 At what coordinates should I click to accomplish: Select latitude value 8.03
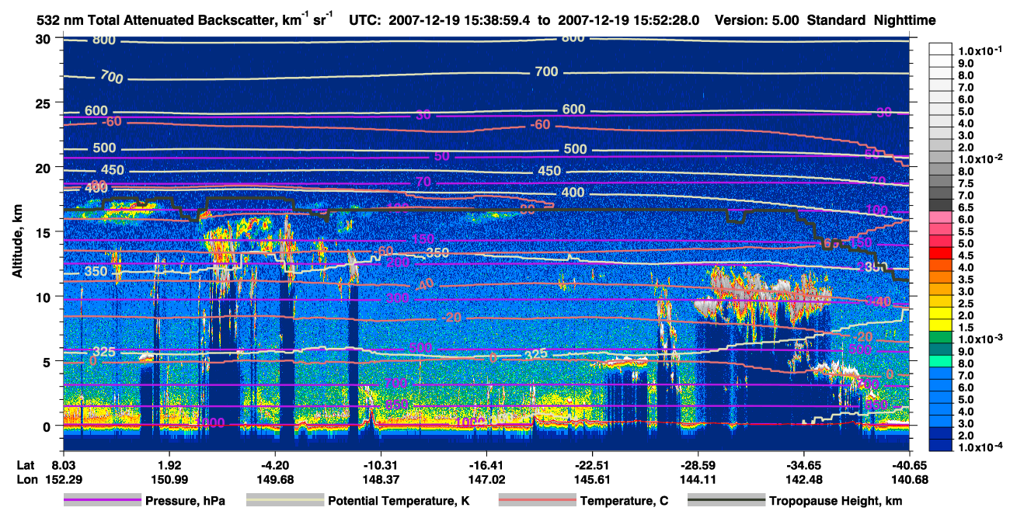coord(62,466)
